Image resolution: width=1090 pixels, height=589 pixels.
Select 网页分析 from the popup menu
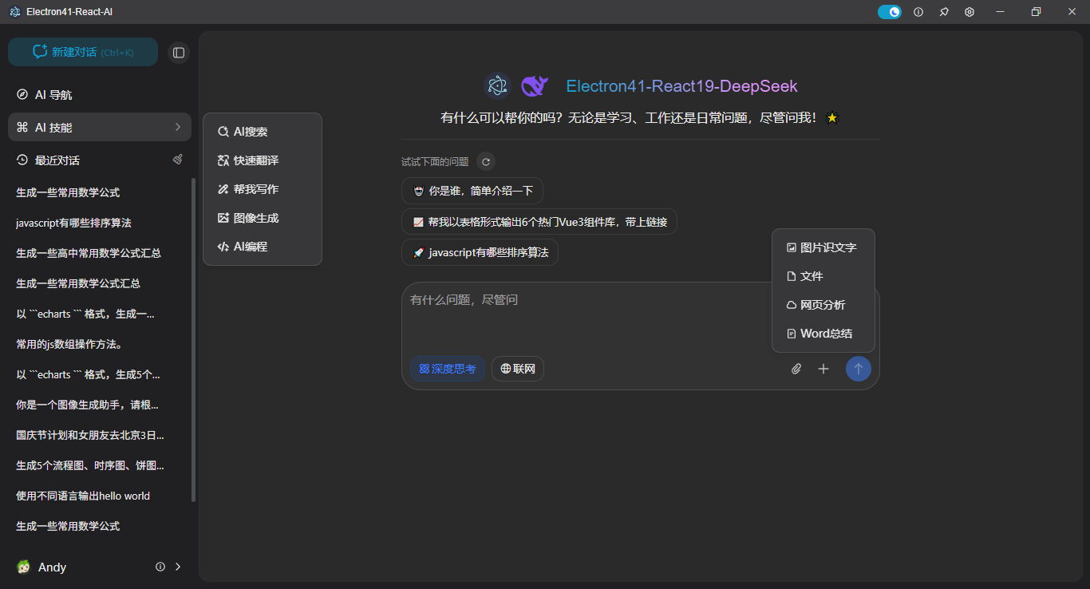(x=823, y=305)
